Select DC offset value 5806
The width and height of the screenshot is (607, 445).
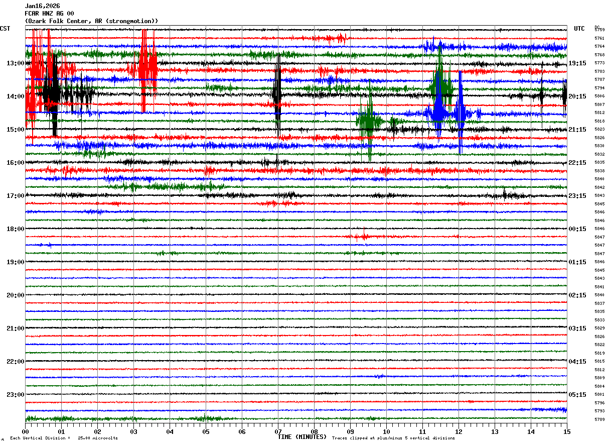(x=599, y=96)
